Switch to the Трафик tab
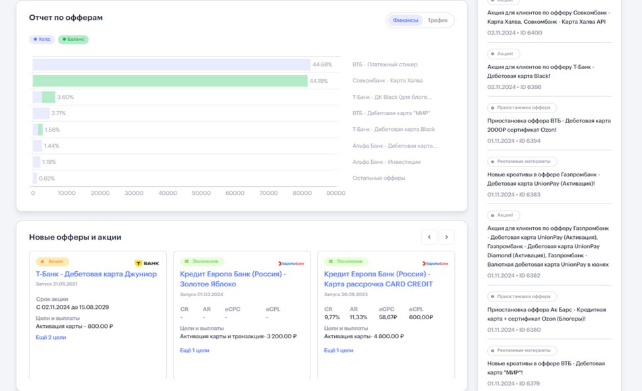Viewport: 642px width, 391px height. click(x=437, y=20)
